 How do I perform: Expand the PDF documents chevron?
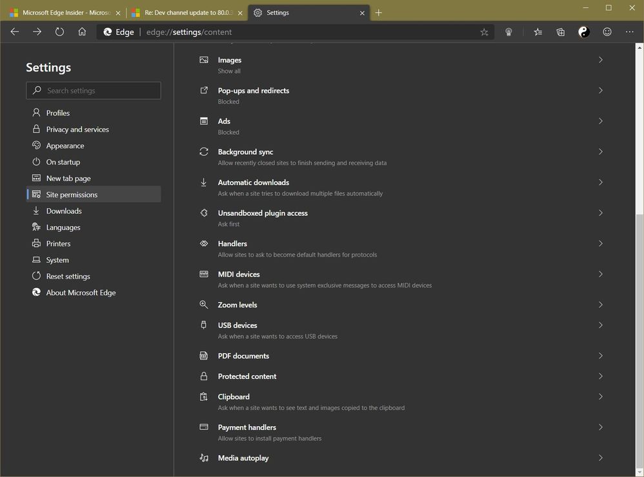coord(601,356)
